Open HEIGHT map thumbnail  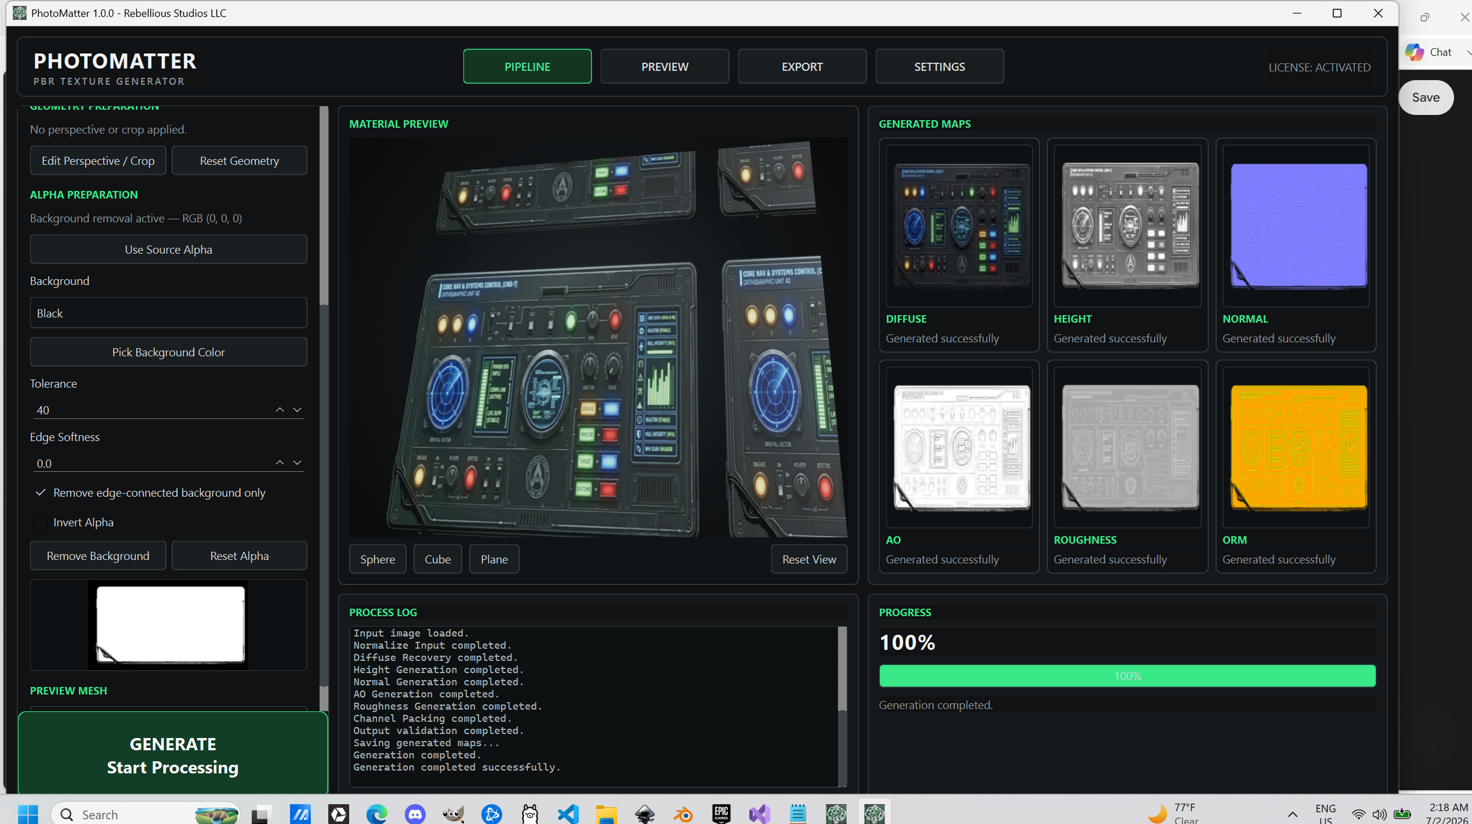1128,226
